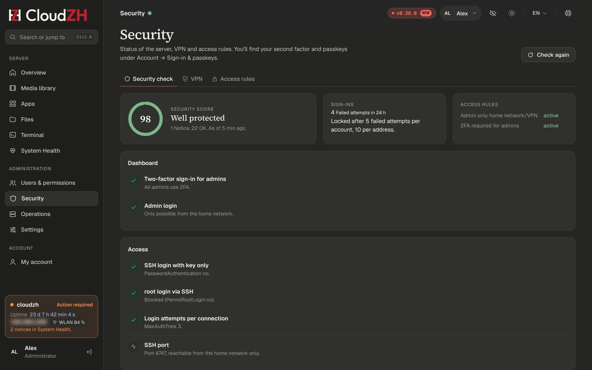Click the 4 Failed attempts in 24 h text
The width and height of the screenshot is (592, 370).
[358, 112]
